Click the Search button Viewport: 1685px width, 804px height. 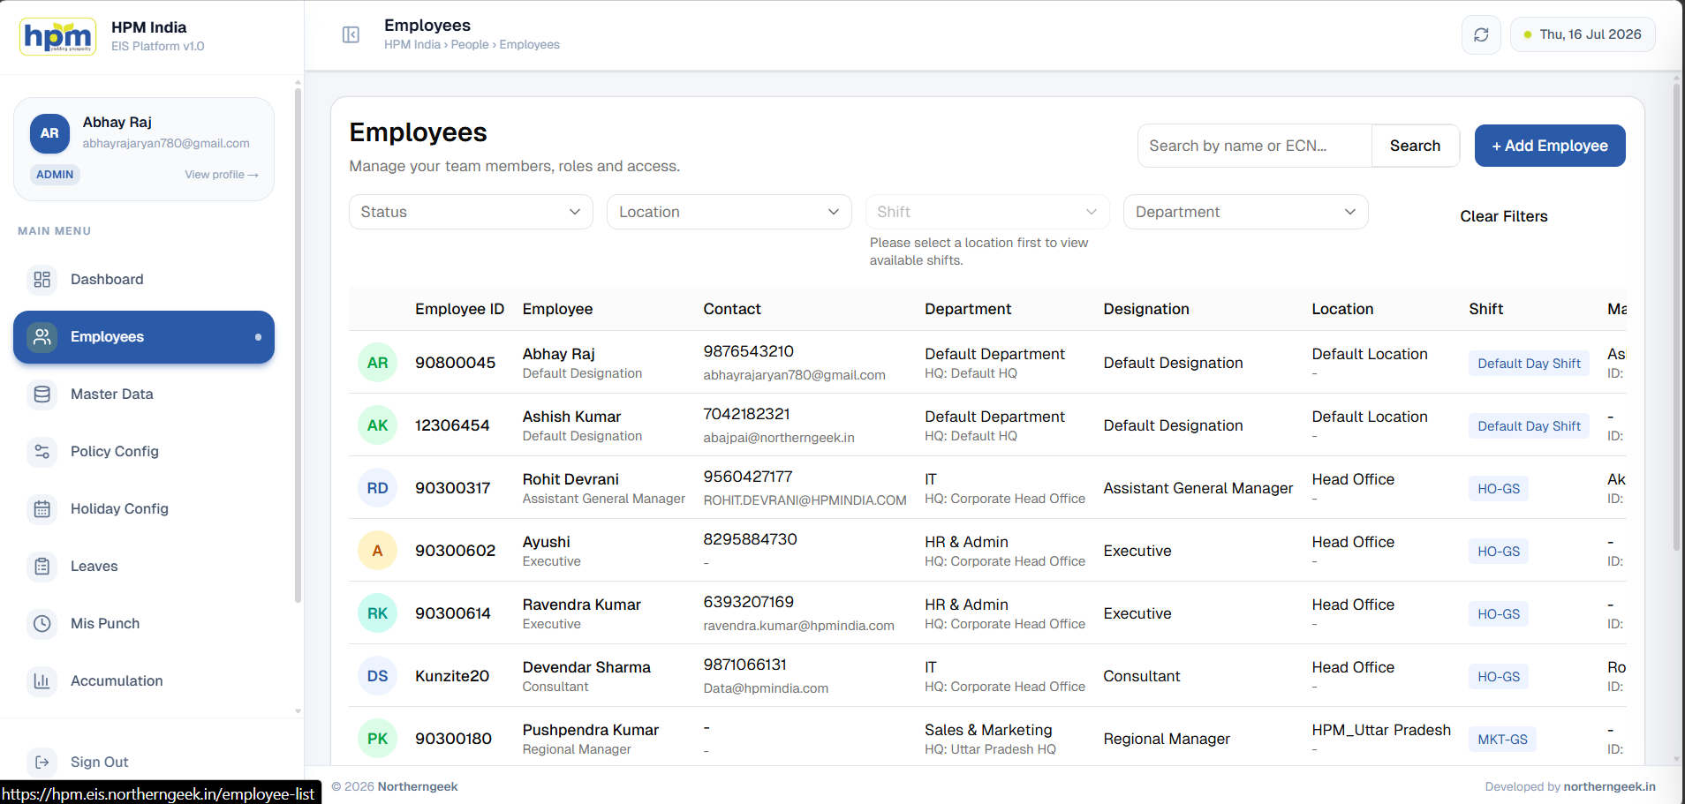(1415, 146)
